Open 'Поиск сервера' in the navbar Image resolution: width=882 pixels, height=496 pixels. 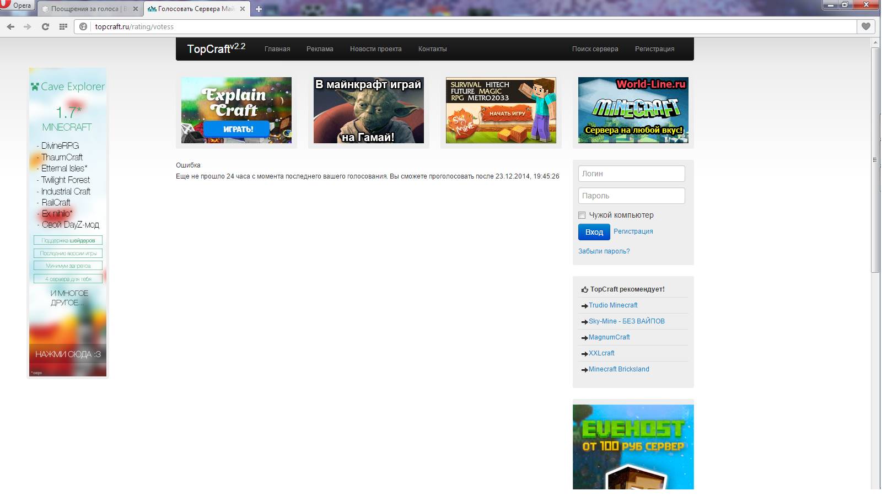[595, 49]
